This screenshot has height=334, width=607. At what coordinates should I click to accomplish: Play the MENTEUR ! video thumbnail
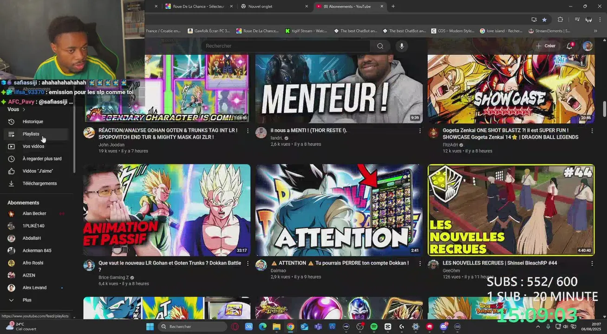(x=339, y=88)
